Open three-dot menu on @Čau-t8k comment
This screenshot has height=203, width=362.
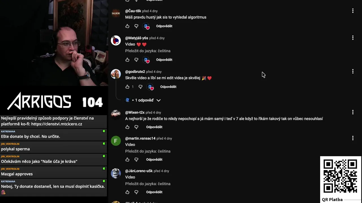353,11
